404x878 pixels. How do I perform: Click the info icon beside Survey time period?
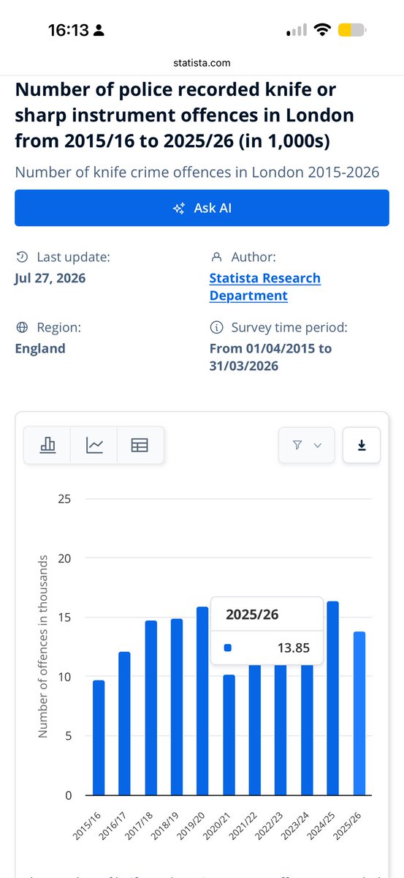click(216, 327)
